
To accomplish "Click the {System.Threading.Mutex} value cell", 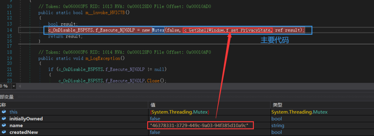I will coord(180,112).
